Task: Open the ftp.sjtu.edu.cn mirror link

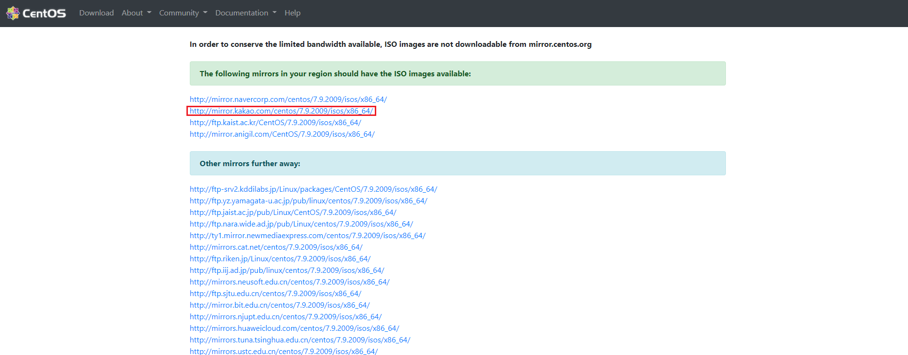Action: pos(275,294)
